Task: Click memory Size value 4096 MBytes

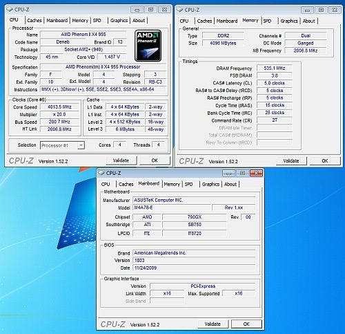Action: click(x=223, y=43)
